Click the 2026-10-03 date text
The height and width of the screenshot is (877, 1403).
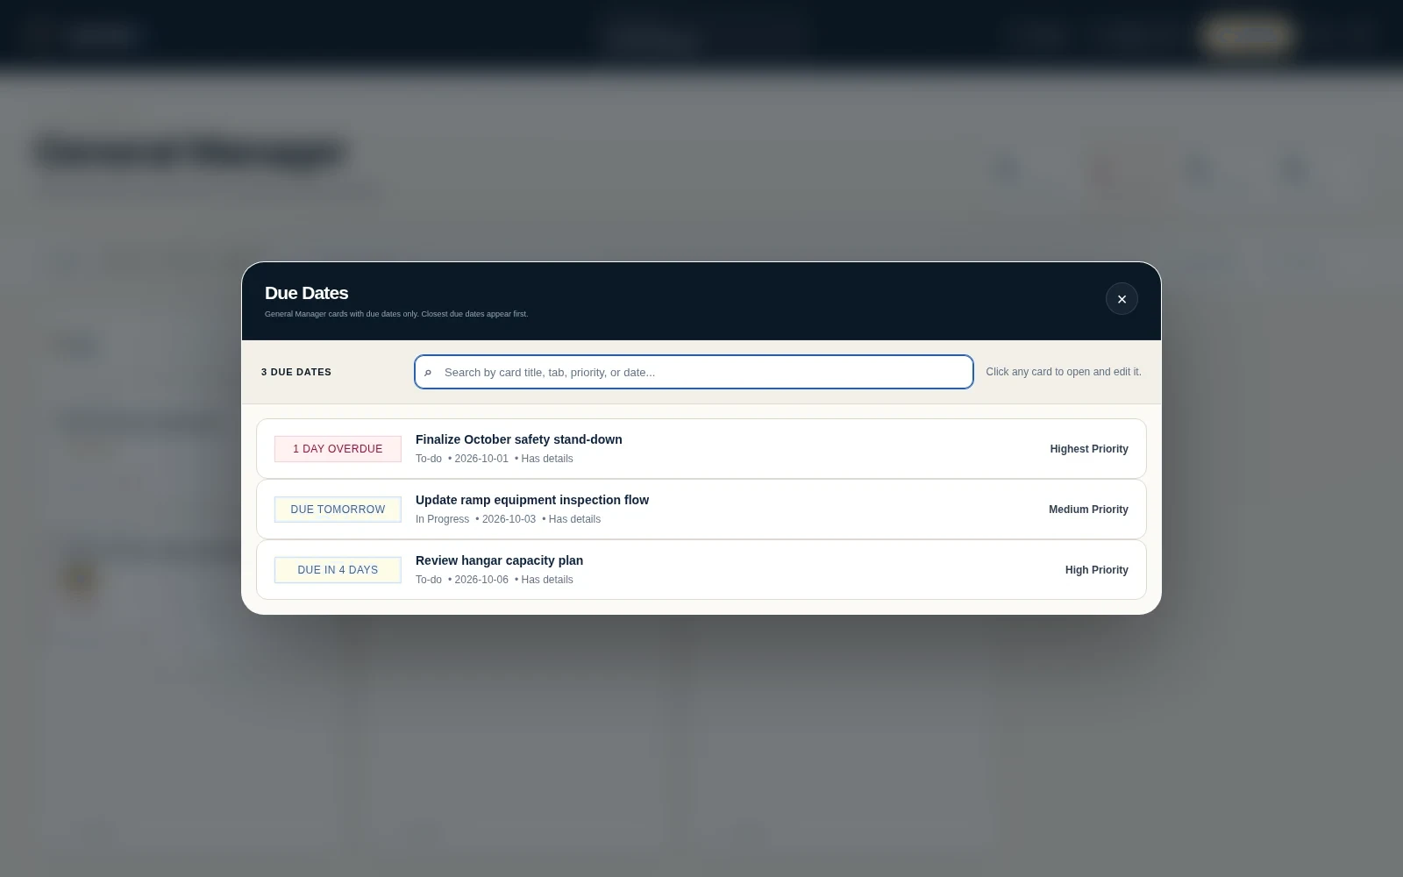click(509, 519)
